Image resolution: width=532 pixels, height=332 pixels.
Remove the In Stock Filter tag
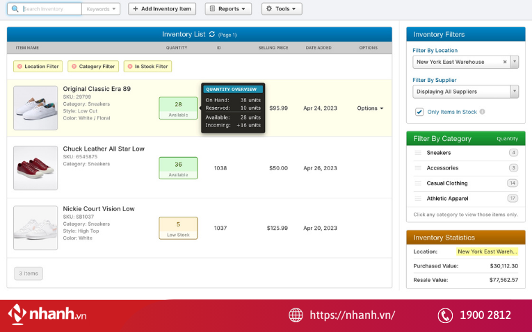[129, 67]
